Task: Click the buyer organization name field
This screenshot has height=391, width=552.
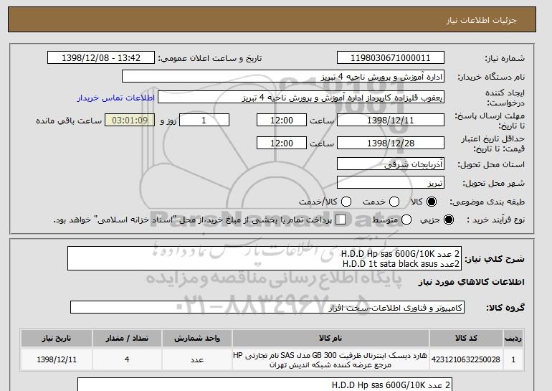Action: (x=283, y=77)
